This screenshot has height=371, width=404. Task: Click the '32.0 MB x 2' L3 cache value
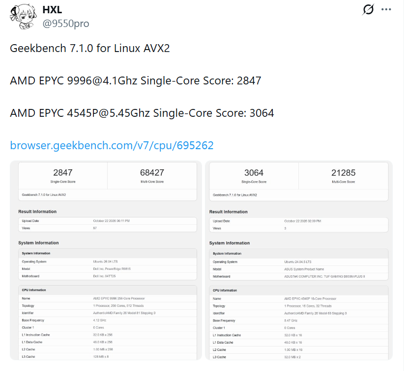(x=292, y=357)
